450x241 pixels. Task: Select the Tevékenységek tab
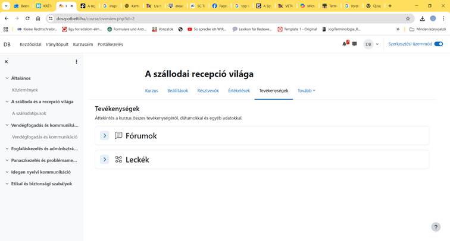pos(274,91)
